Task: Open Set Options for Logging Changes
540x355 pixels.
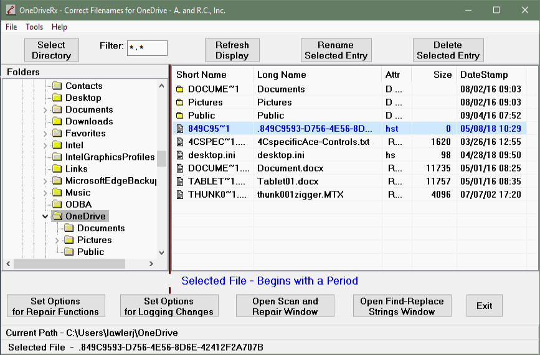Action: tap(169, 306)
